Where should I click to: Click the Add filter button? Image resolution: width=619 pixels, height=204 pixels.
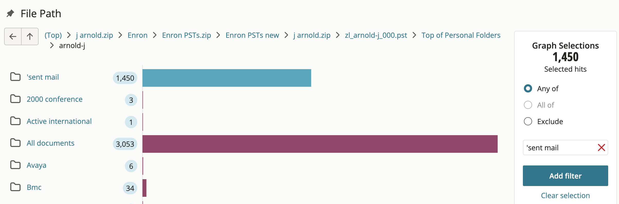(x=565, y=176)
